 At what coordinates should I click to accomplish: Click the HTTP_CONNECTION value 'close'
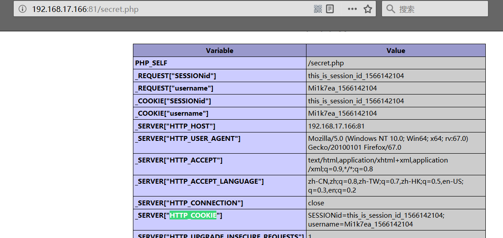pyautogui.click(x=316, y=203)
